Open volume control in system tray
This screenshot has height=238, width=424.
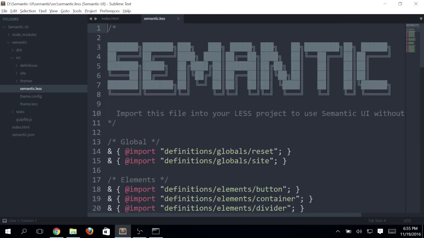tap(359, 231)
